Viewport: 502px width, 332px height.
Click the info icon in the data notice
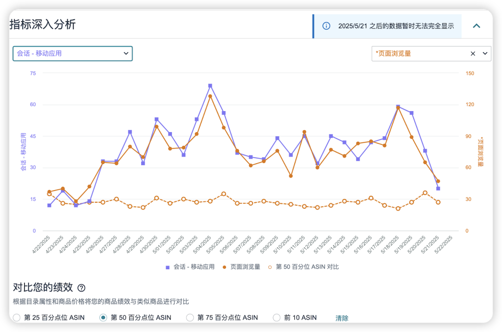pyautogui.click(x=326, y=26)
